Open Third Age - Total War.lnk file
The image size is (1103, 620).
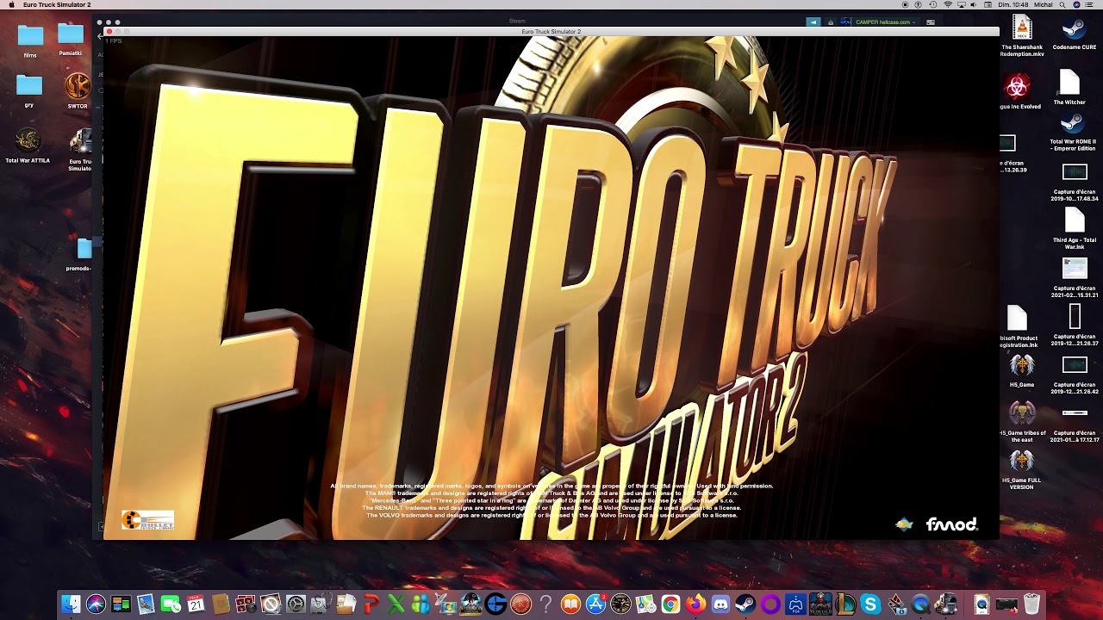point(1074,220)
